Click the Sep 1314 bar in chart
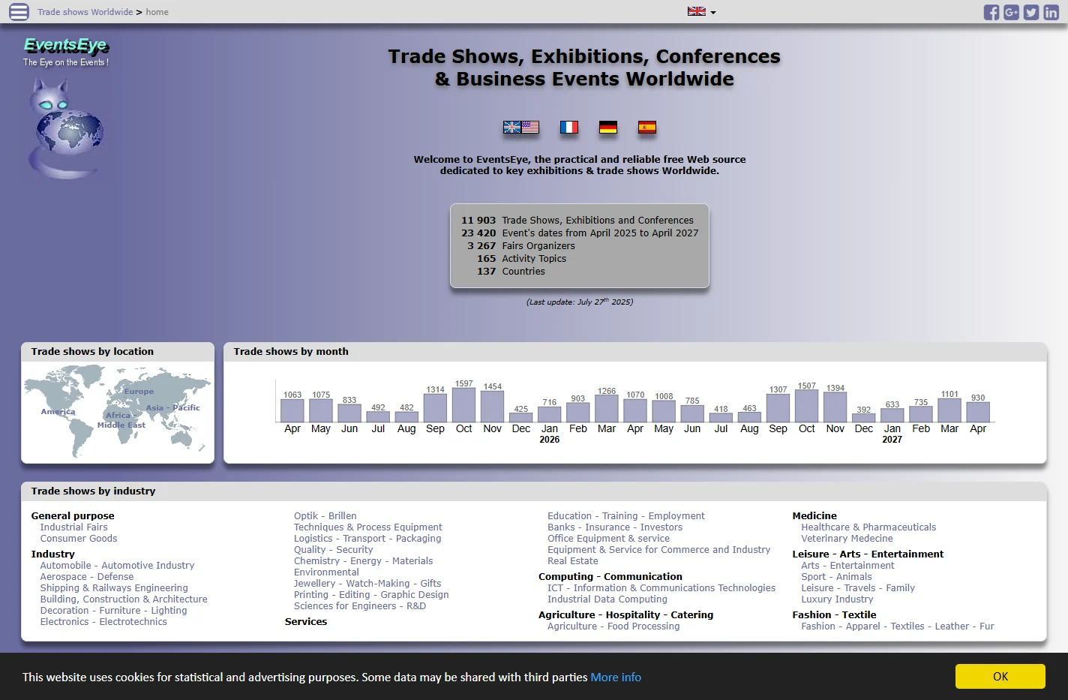Viewport: 1068px width, 700px height. tap(436, 408)
